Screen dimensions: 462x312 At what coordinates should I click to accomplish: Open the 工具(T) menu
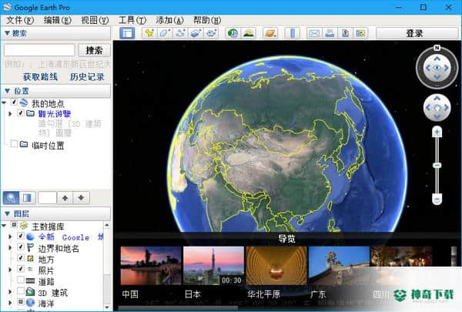[x=132, y=20]
